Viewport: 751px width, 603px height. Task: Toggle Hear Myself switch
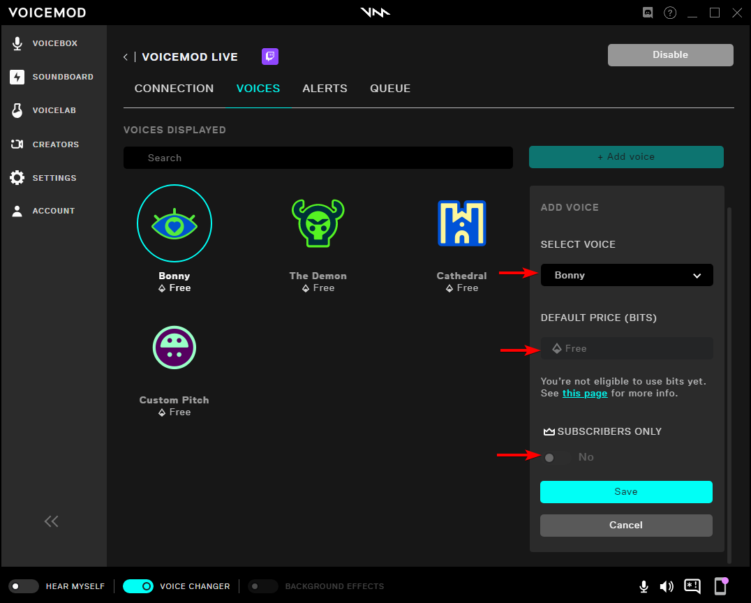click(24, 586)
